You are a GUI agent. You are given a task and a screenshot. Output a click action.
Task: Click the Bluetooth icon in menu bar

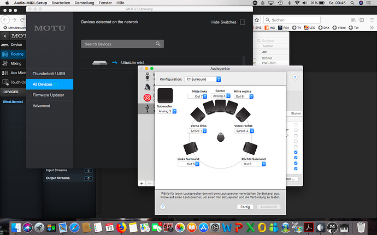click(x=290, y=3)
